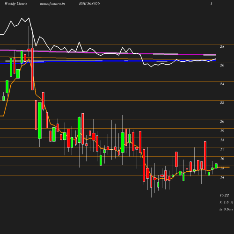This screenshot has height=234, width=234.
Task: Click the price axis label 16
Action: 222,159
